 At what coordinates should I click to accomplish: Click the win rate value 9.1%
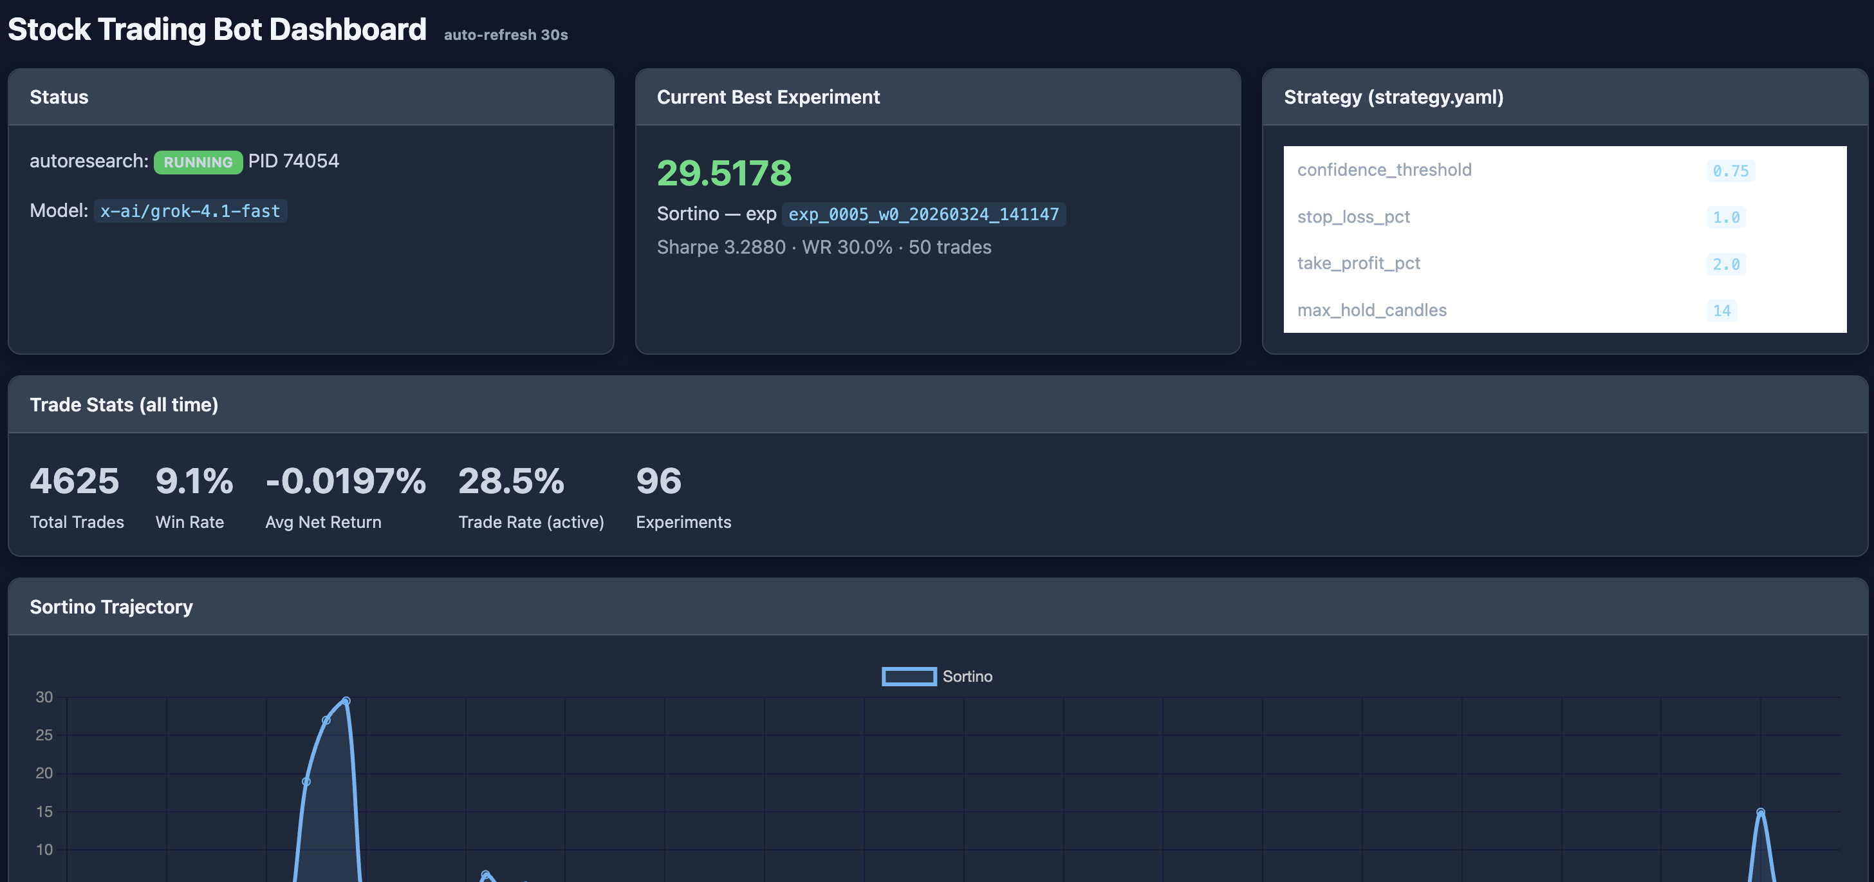point(194,481)
